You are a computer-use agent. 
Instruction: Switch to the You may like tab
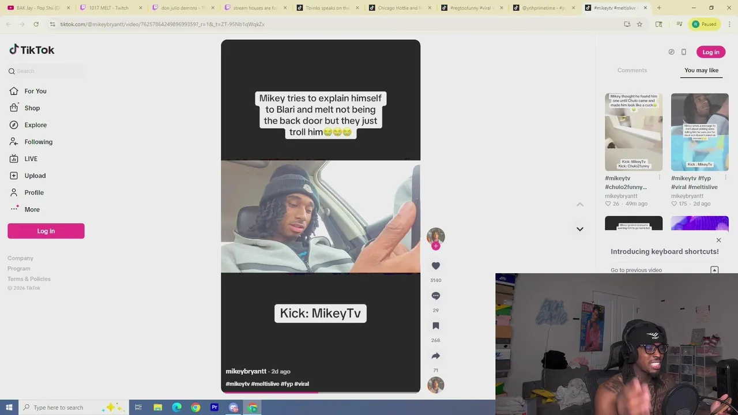tap(701, 70)
